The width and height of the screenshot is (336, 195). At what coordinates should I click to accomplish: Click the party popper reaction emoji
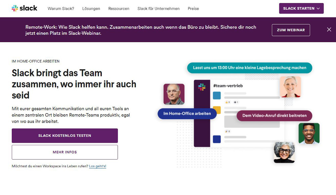[226, 131]
